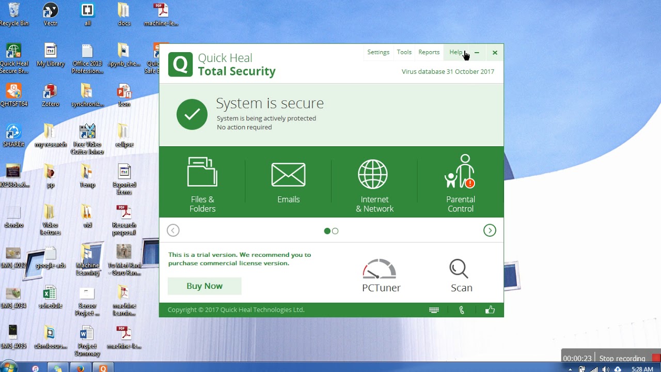Select the Zotero desktop shortcut

[51, 95]
